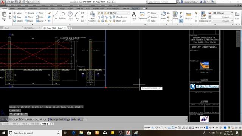Image resolution: width=242 pixels, height=136 pixels.
Task: Select the Move tool
Action: coord(17,13)
